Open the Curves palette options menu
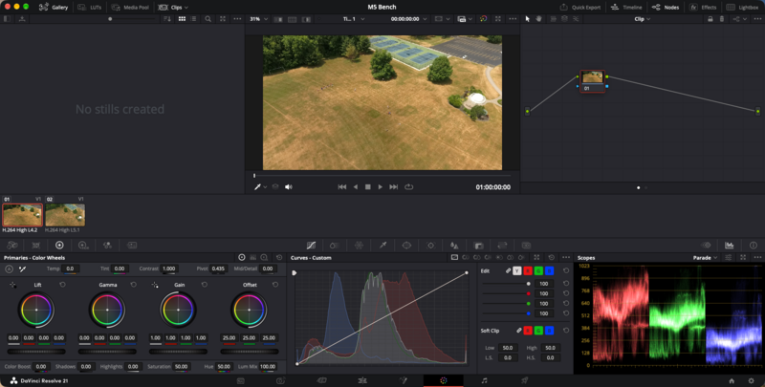 point(566,257)
